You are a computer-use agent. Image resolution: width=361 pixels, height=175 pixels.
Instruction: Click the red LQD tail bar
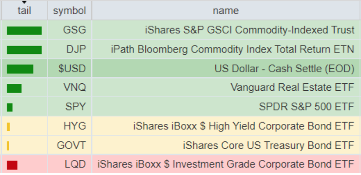pos(12,165)
